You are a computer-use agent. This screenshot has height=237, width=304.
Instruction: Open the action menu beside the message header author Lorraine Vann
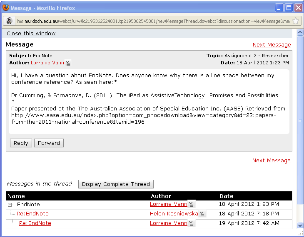tap(68, 63)
